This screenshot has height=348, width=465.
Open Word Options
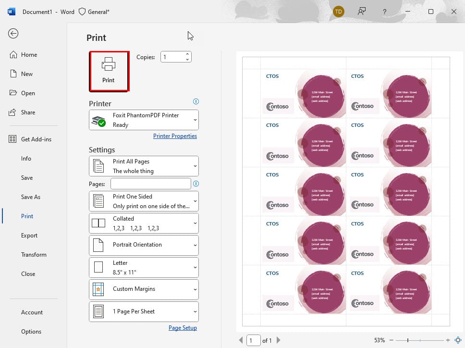tap(31, 332)
